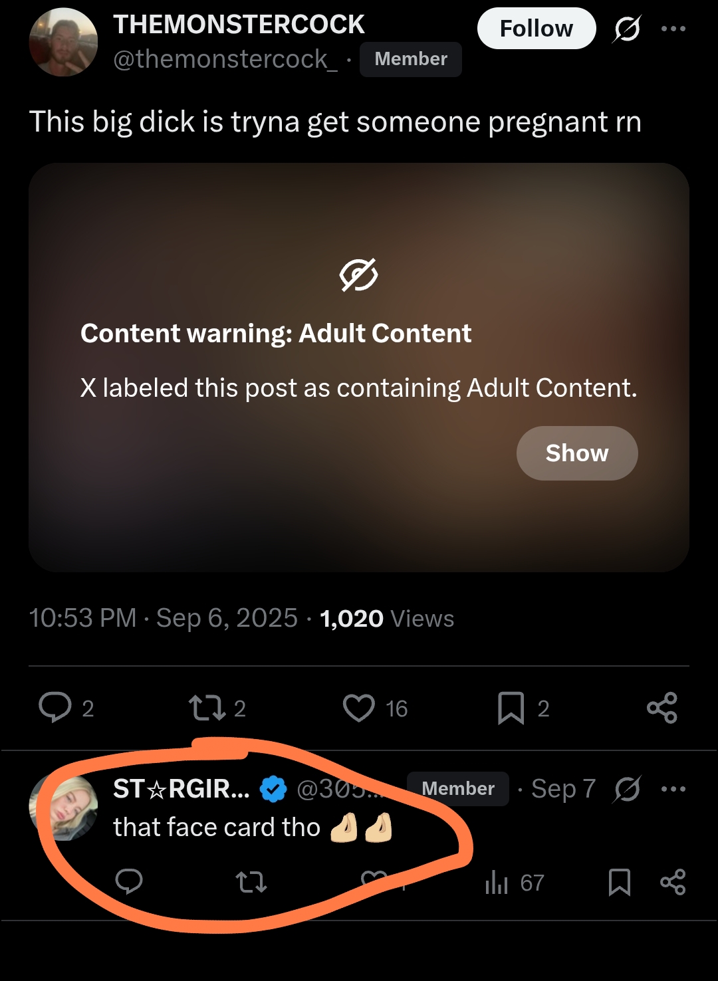The width and height of the screenshot is (718, 981).
Task: Share the reply comment
Action: pyautogui.click(x=673, y=883)
